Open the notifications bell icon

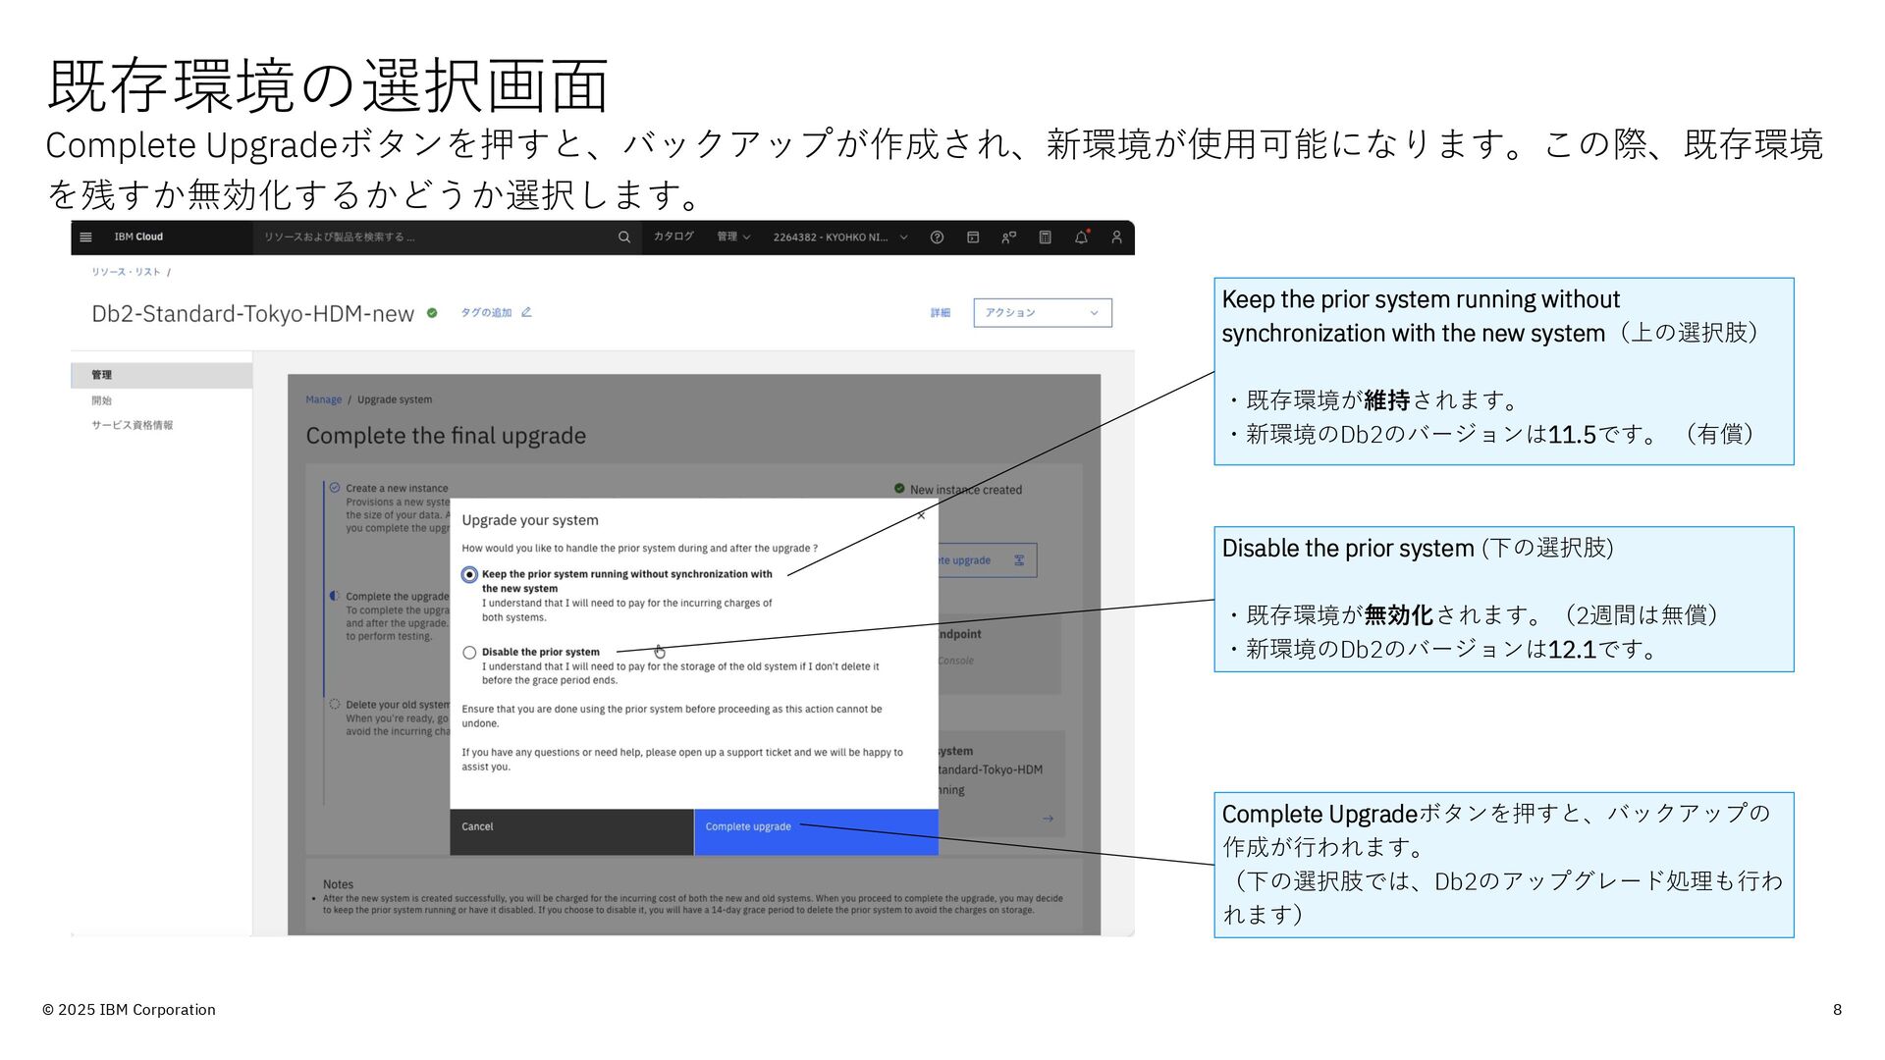click(1081, 238)
